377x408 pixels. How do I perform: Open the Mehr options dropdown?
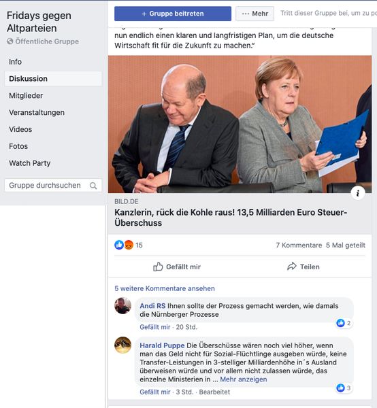point(255,14)
